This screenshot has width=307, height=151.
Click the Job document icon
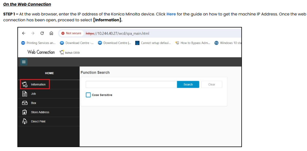[25, 94]
